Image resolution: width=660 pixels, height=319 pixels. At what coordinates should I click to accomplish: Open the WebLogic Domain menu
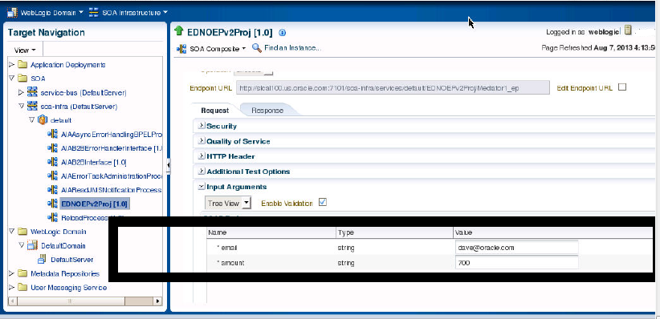[x=51, y=13]
